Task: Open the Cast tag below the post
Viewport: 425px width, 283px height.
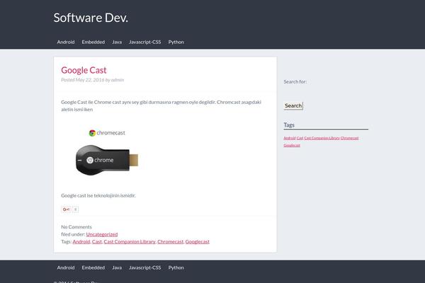Action: click(97, 241)
